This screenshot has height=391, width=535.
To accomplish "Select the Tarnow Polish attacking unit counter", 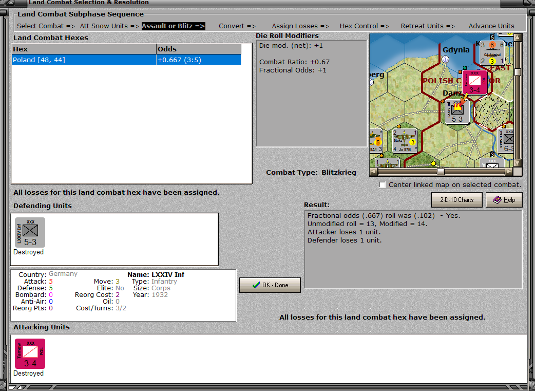I will (x=30, y=354).
